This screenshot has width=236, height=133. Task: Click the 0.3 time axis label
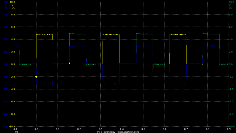pos(100,129)
